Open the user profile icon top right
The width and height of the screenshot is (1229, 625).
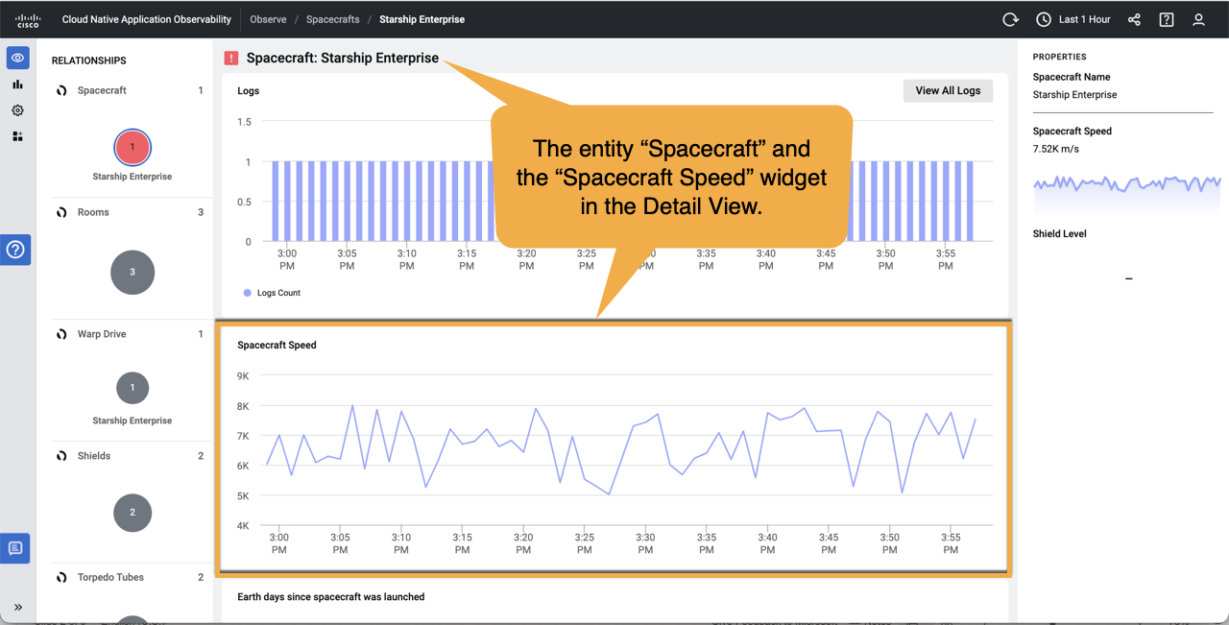pos(1198,19)
